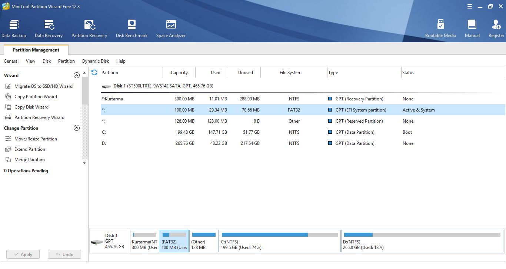Select the Partition Management tab
Image resolution: width=506 pixels, height=269 pixels.
36,50
